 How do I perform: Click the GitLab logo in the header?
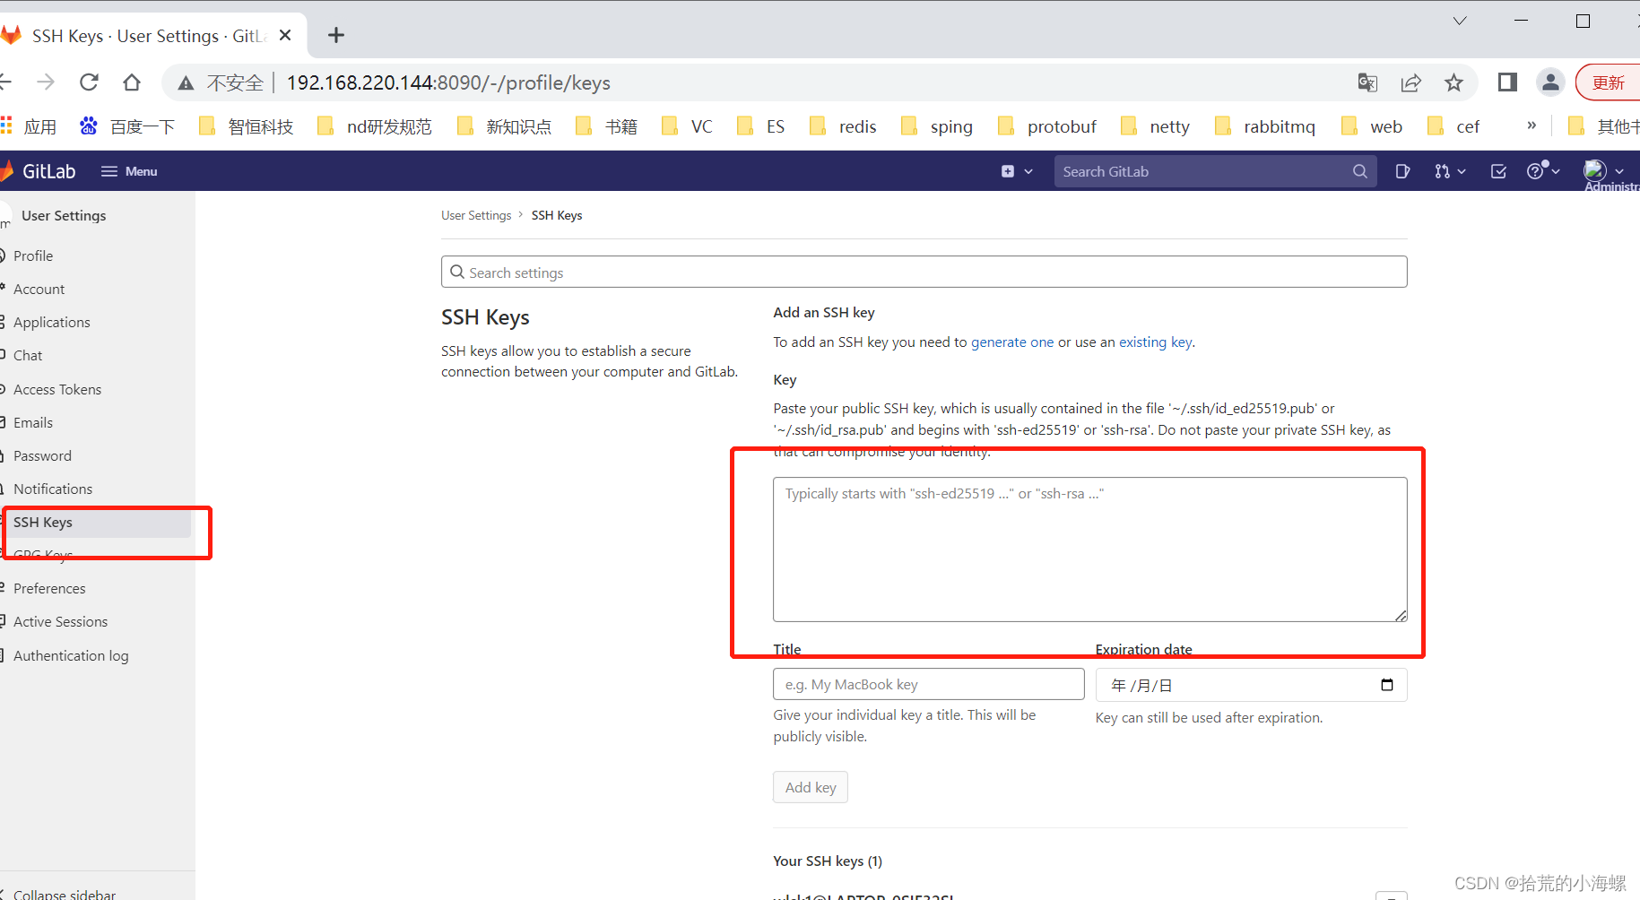coord(38,171)
